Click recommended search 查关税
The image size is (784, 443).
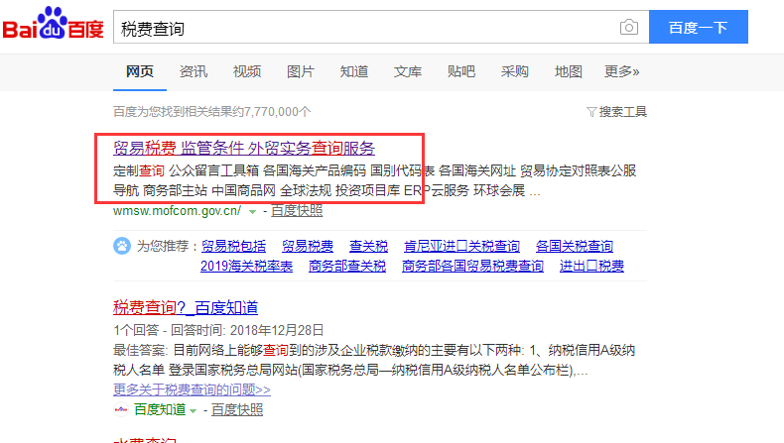(368, 246)
